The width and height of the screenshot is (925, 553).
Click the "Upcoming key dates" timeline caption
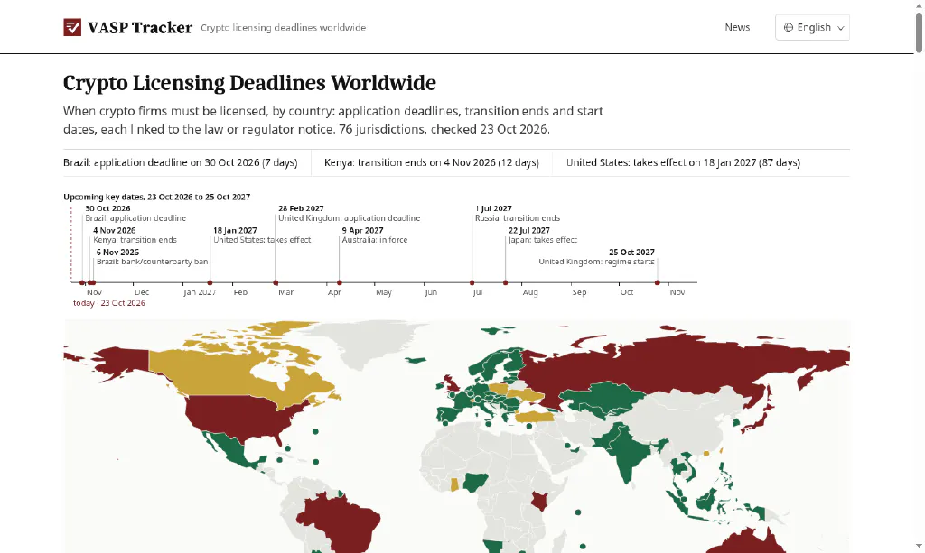pyautogui.click(x=157, y=197)
